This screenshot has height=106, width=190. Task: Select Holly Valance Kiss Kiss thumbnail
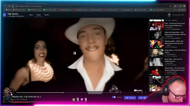click(x=156, y=53)
